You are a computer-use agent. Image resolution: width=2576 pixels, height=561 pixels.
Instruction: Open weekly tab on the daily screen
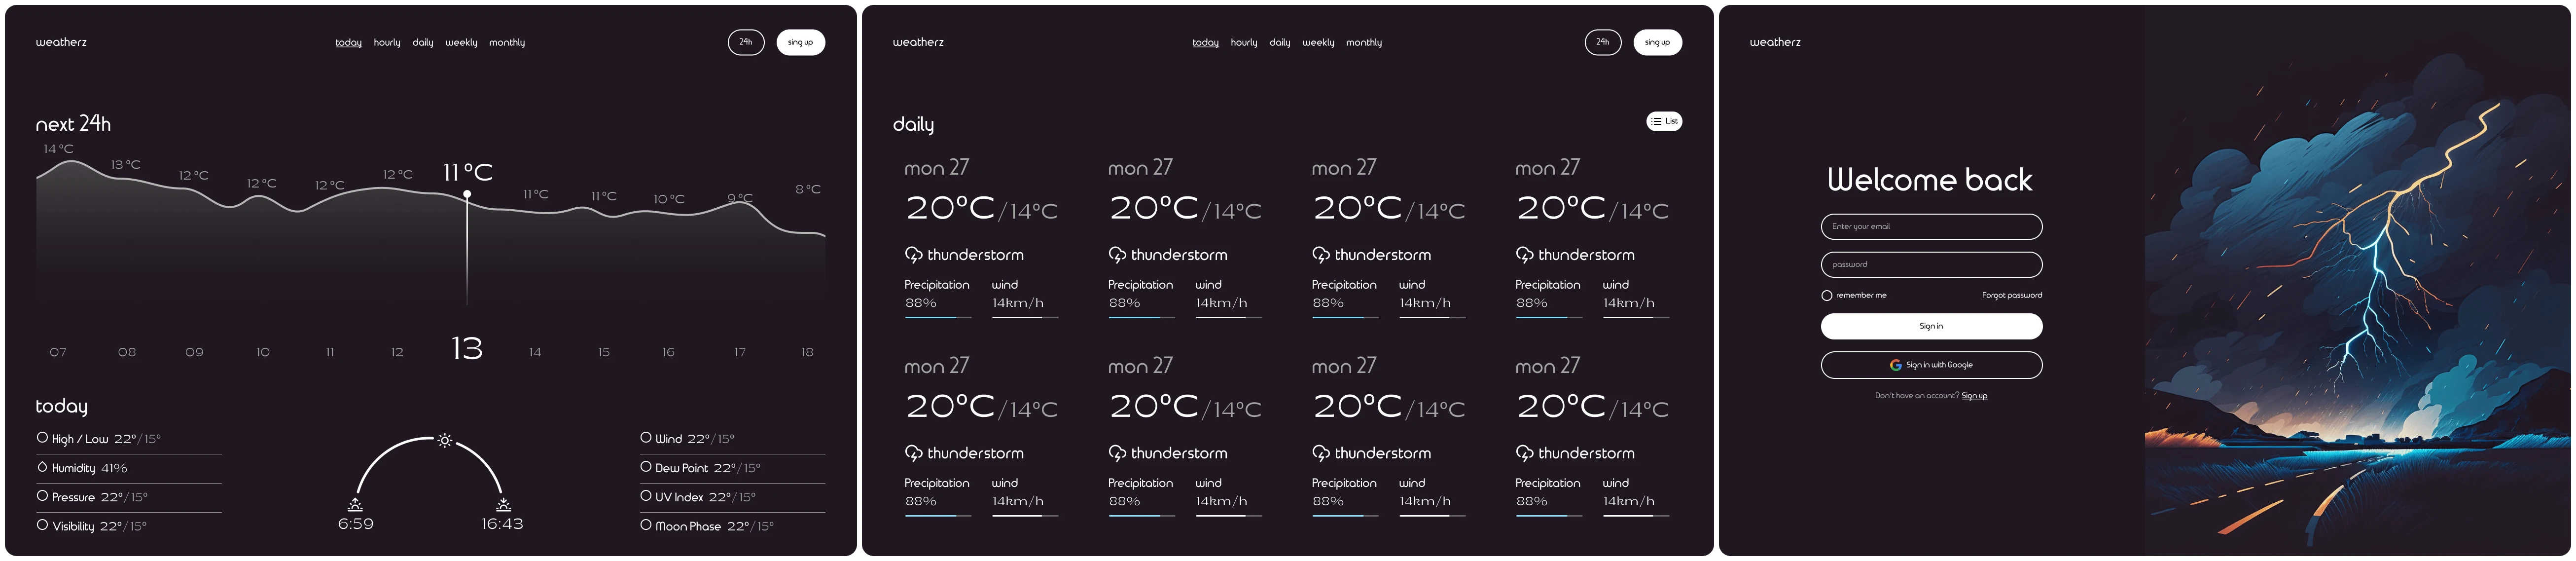[x=1318, y=42]
